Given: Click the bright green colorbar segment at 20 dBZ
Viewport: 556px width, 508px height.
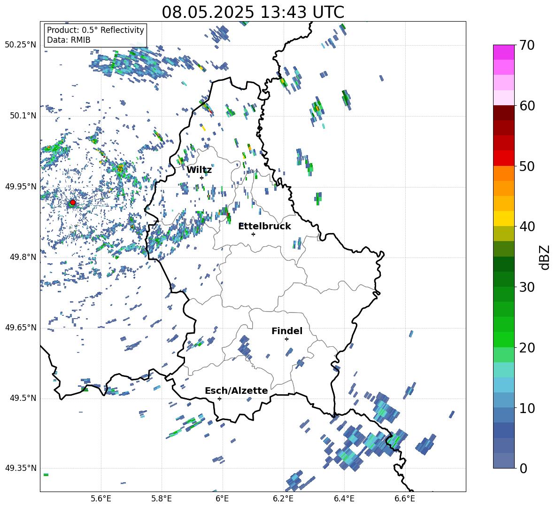Looking at the screenshot, I should coord(503,339).
